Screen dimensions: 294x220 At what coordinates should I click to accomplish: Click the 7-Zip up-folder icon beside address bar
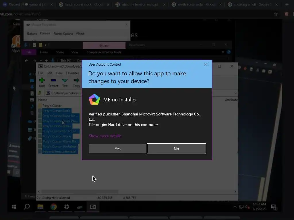click(40, 93)
